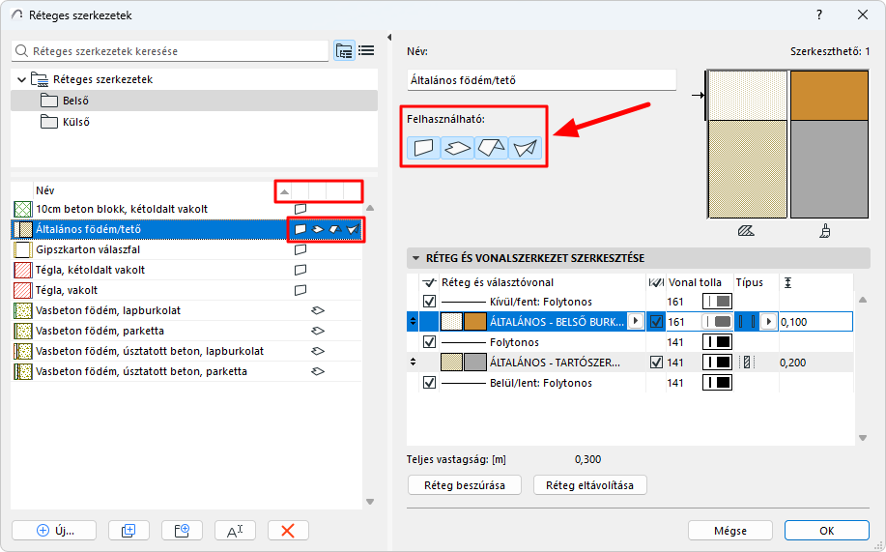This screenshot has width=886, height=552.
Task: Click surface paintbrush icon under preview
Action: tap(825, 231)
